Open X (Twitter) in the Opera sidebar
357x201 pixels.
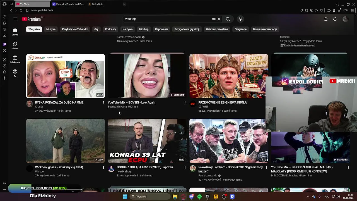[x=4, y=51]
